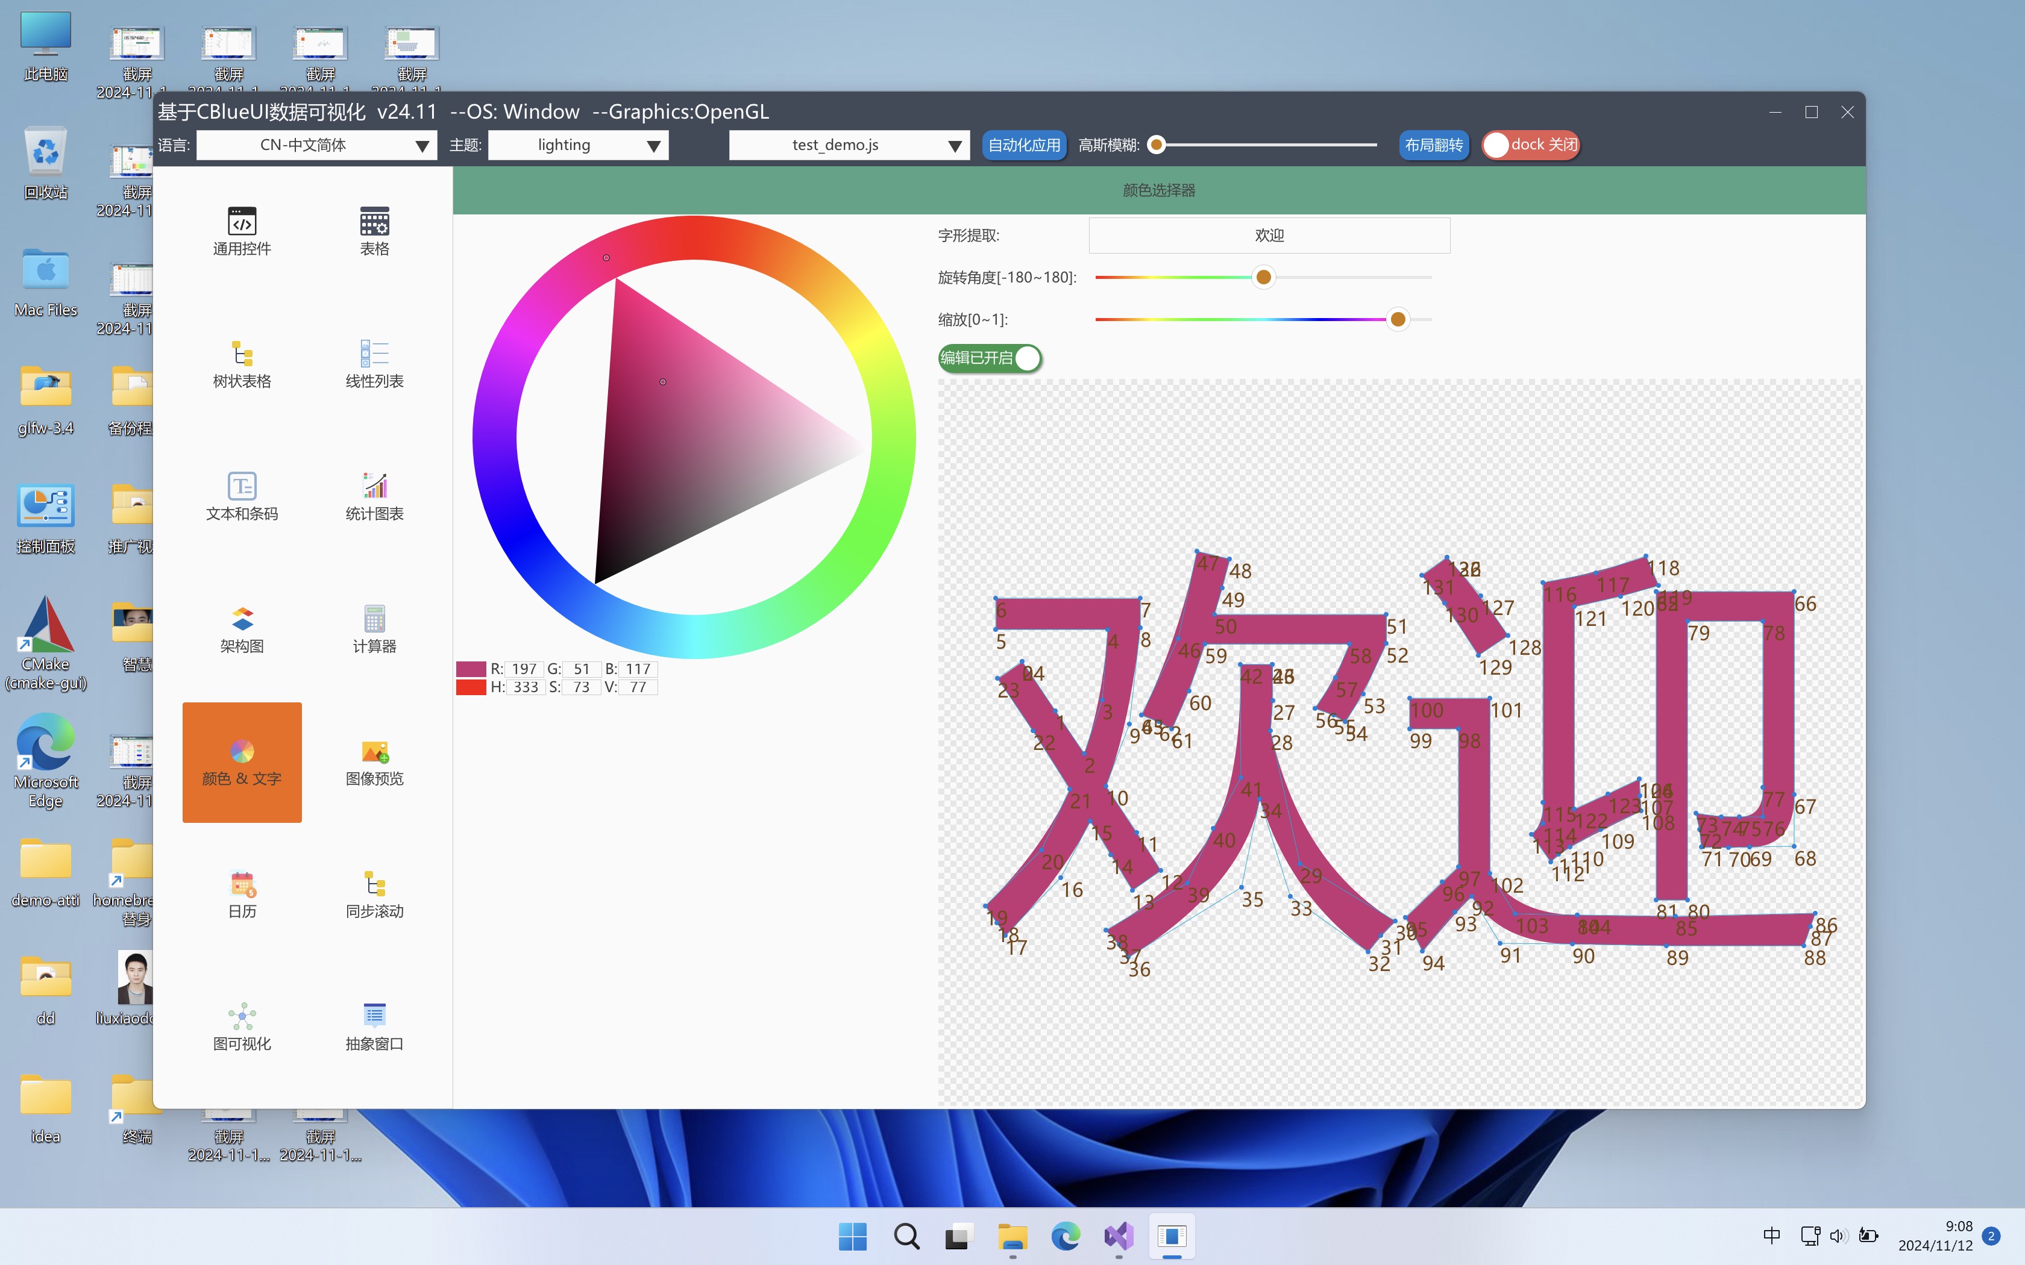Select the 颜色 & 文字 sidebar item
2025x1265 pixels.
[242, 761]
